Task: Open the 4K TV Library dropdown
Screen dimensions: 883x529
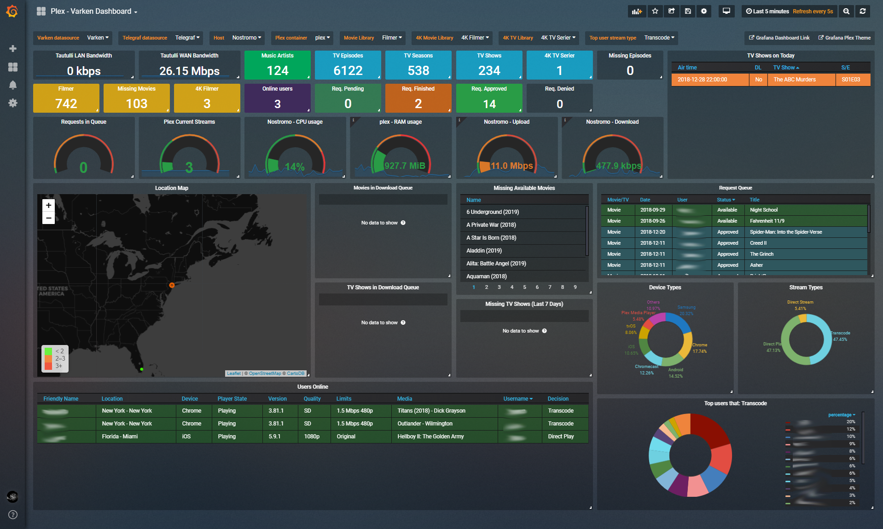Action: coord(558,38)
